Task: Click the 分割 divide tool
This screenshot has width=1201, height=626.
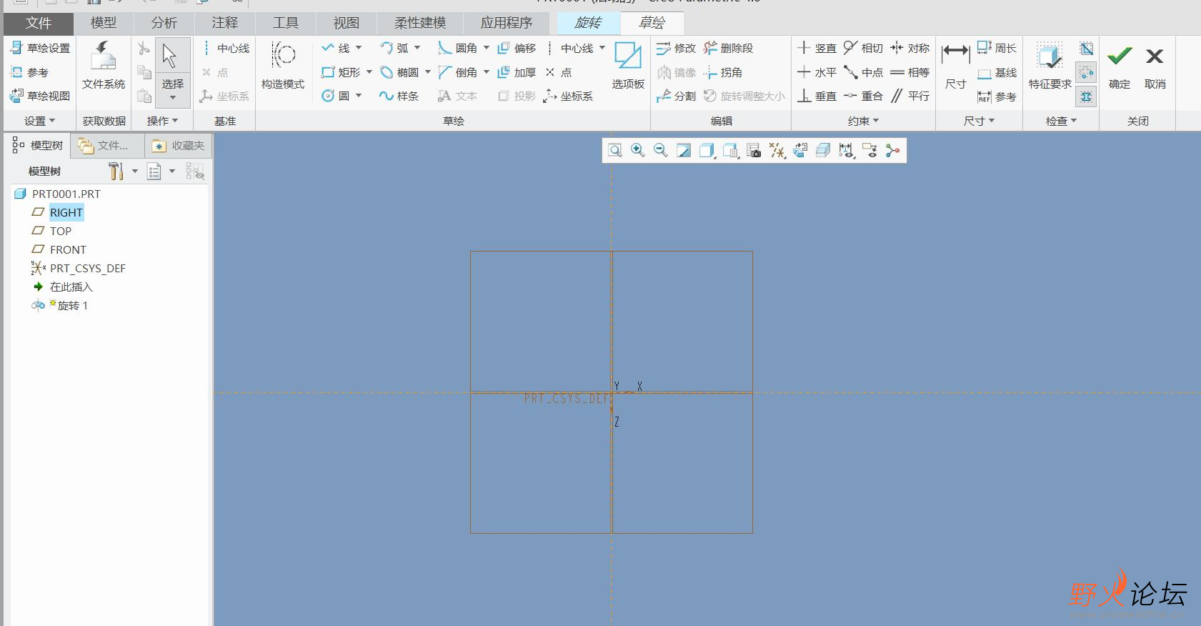Action: (x=676, y=96)
